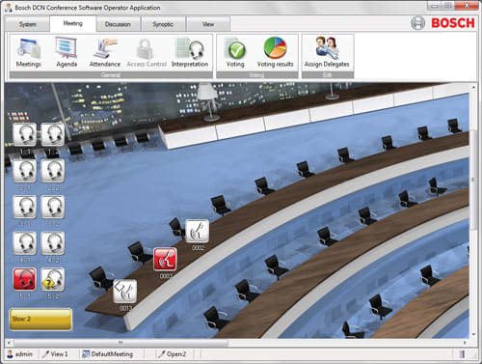Open the Meetings icon in ribbon
Screen dimensions: 482x364
[29, 53]
